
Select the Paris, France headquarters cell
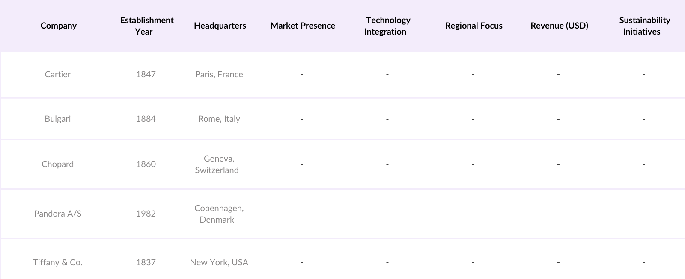[219, 74]
